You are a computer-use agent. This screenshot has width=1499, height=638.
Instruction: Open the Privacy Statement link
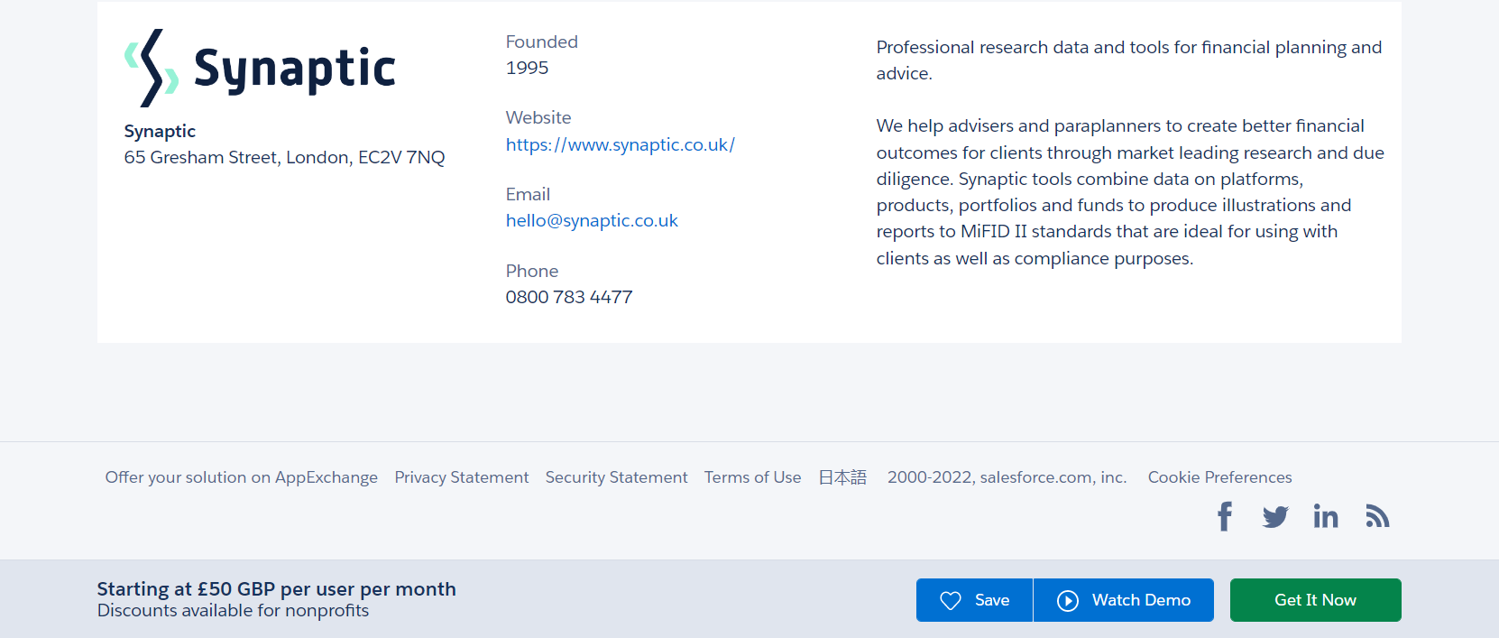click(462, 477)
